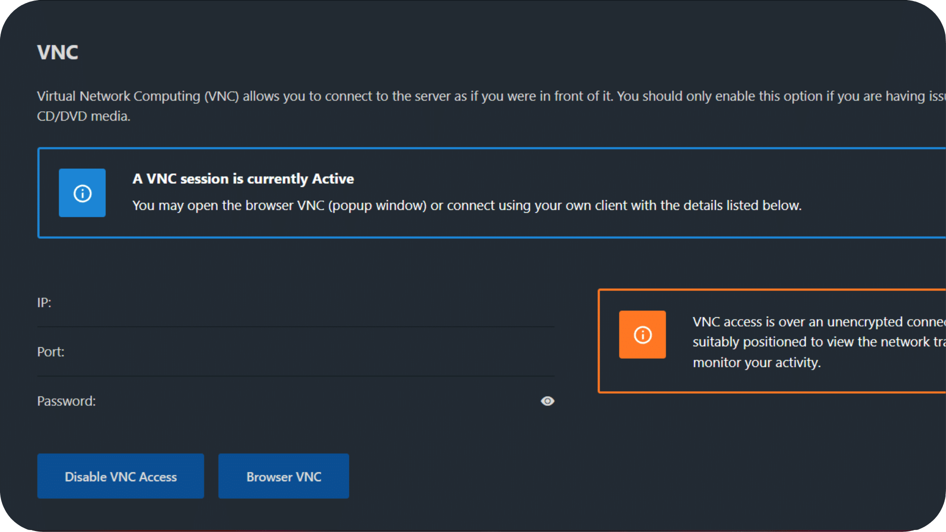This screenshot has width=946, height=532.
Task: Reveal the password with the eye icon
Action: [547, 401]
